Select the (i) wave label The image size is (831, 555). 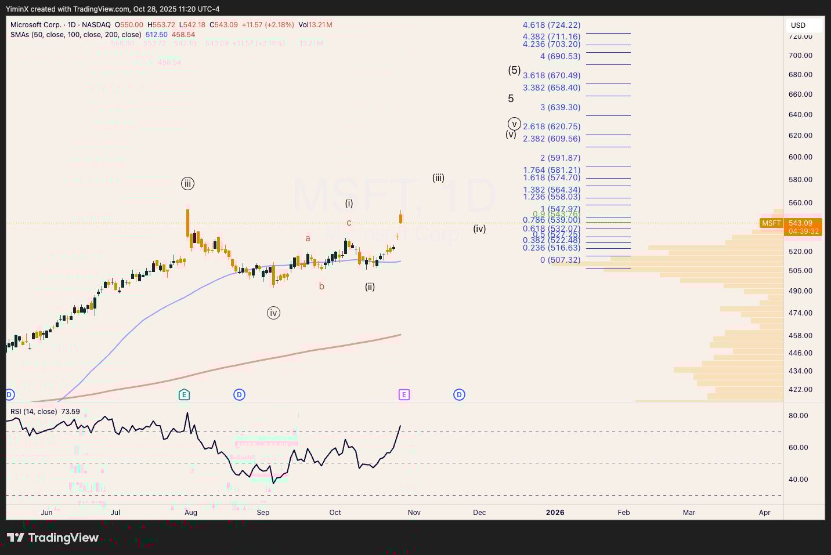(349, 203)
